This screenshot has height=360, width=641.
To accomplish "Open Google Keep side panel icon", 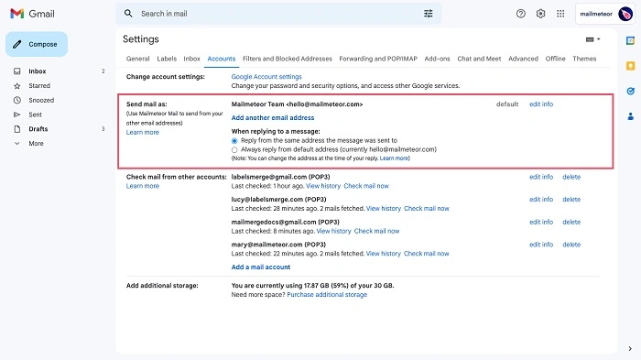I will pyautogui.click(x=630, y=66).
